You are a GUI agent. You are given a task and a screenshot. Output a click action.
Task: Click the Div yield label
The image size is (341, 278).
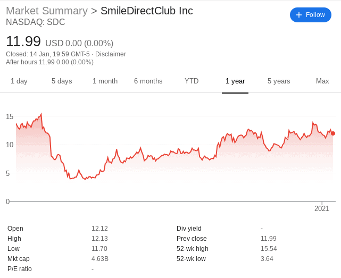(189, 229)
